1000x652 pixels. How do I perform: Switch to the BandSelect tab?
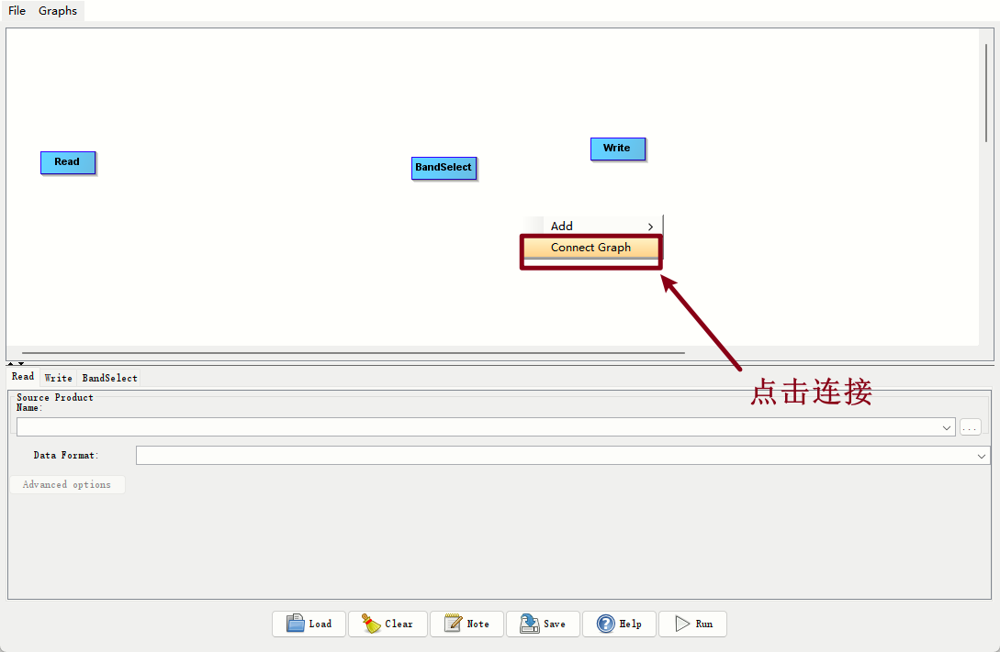pos(108,377)
